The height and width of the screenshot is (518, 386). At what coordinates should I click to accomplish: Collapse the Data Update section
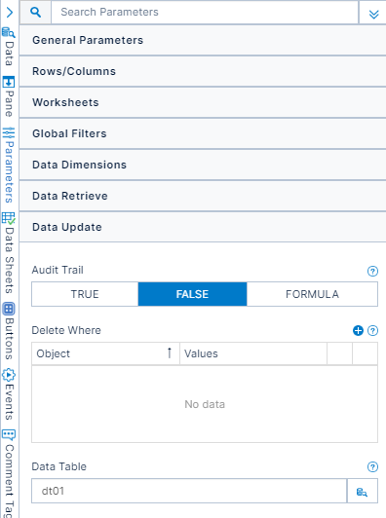click(x=203, y=227)
